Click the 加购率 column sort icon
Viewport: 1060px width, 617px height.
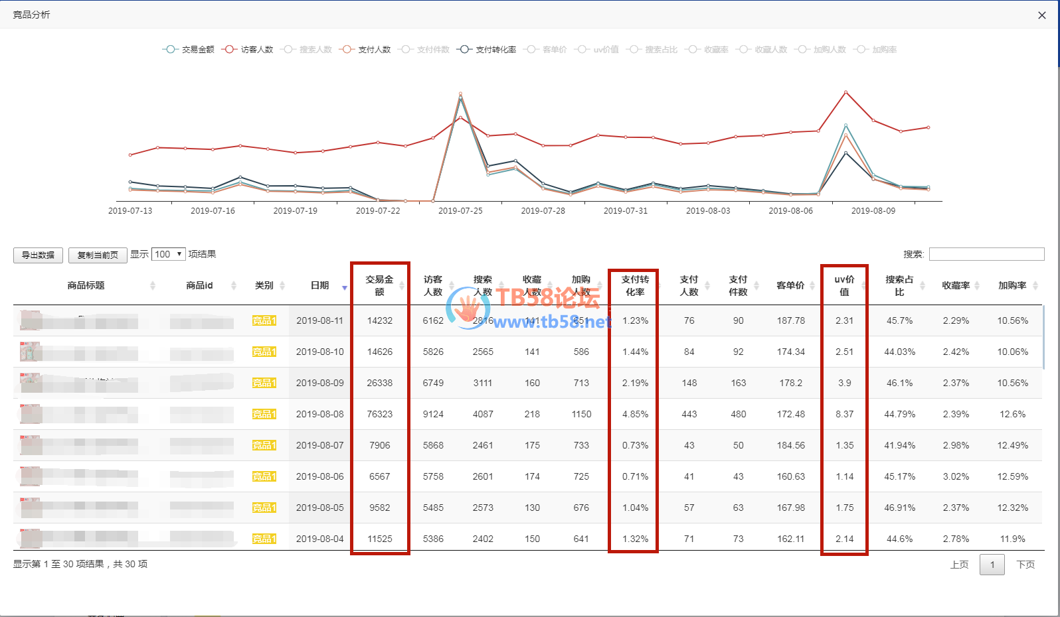[1035, 286]
